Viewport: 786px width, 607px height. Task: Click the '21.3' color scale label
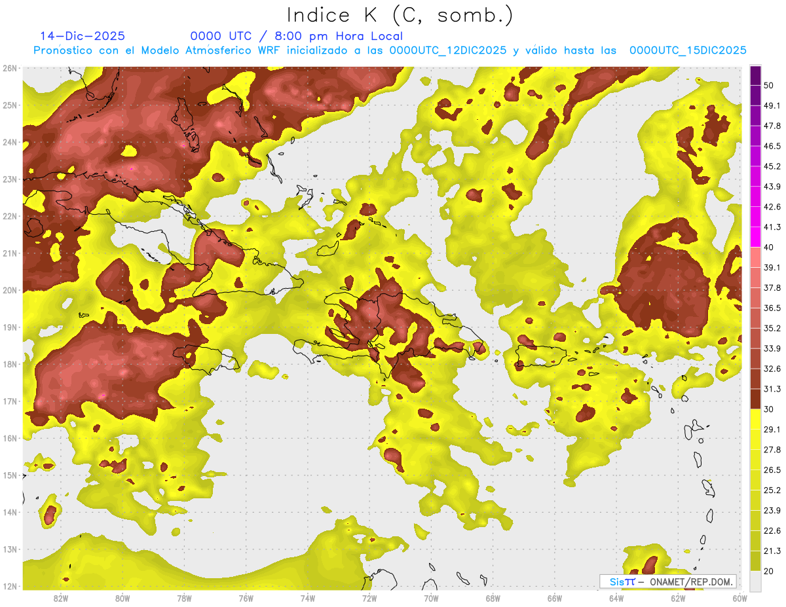coord(772,551)
